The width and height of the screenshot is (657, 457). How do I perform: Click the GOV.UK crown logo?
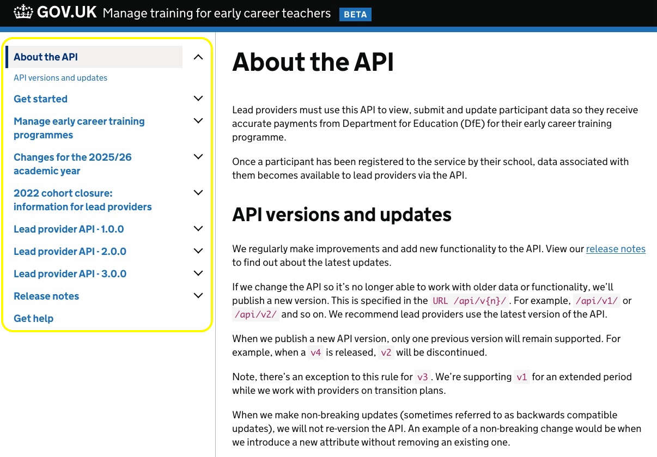click(23, 12)
